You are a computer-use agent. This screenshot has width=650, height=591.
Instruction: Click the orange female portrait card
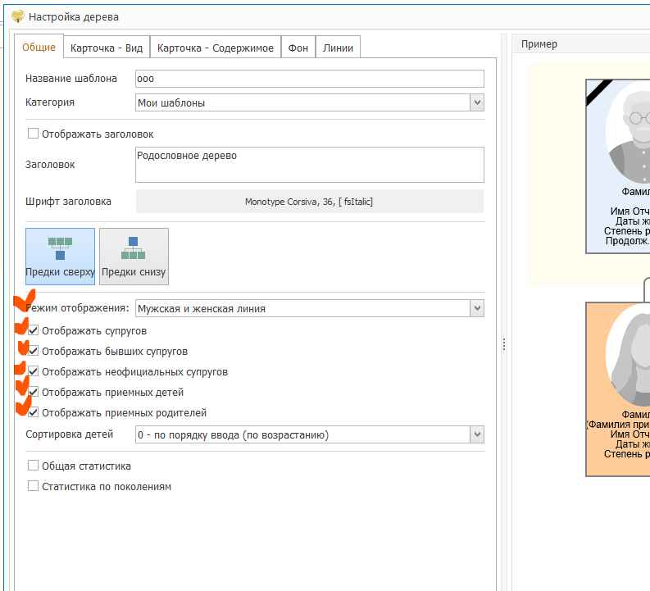point(618,389)
